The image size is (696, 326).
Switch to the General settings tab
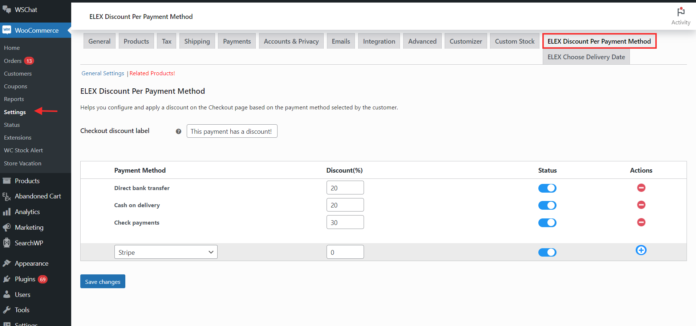point(100,41)
